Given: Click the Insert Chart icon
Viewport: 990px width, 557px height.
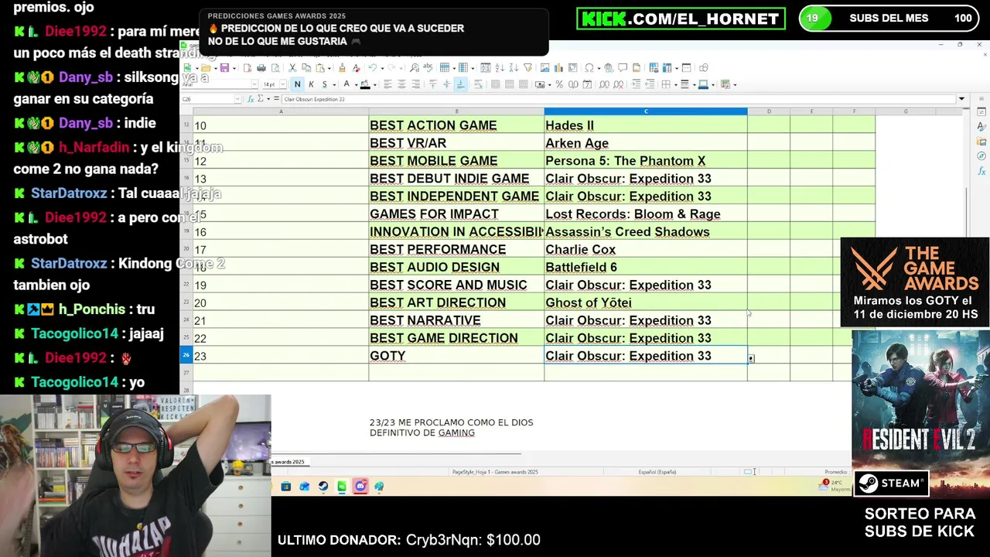Looking at the screenshot, I should point(558,68).
